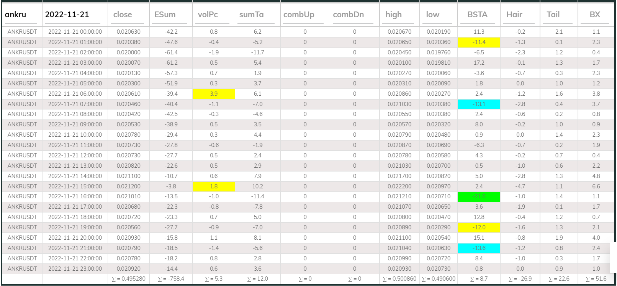Click timestamp '2022-11-21 17:00:00'
The image size is (617, 286).
(75, 207)
